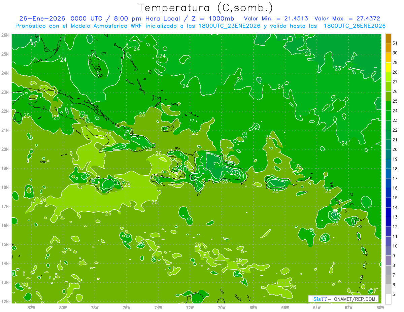Click 'Modelo Atmosferico WRF' in the subtitle
The image size is (404, 312).
pyautogui.click(x=106, y=26)
